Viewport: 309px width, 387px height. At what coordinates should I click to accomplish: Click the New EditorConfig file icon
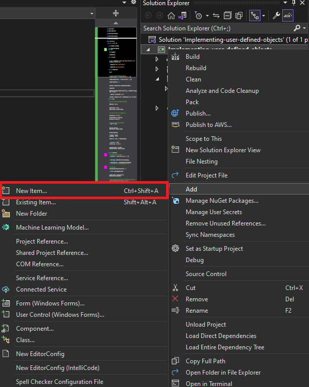(x=6, y=353)
